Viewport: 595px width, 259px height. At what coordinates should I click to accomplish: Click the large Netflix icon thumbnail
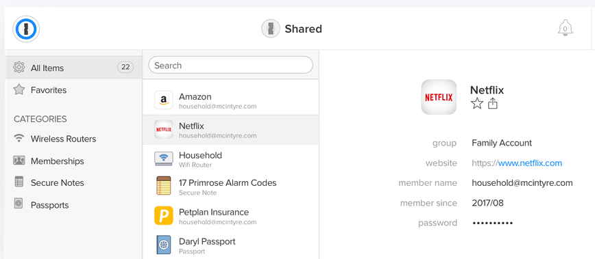click(439, 97)
